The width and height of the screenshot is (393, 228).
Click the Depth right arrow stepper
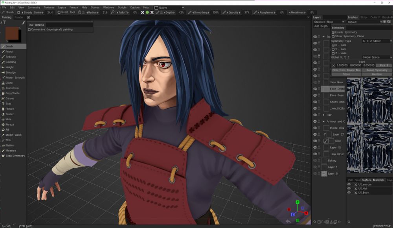coord(174,12)
